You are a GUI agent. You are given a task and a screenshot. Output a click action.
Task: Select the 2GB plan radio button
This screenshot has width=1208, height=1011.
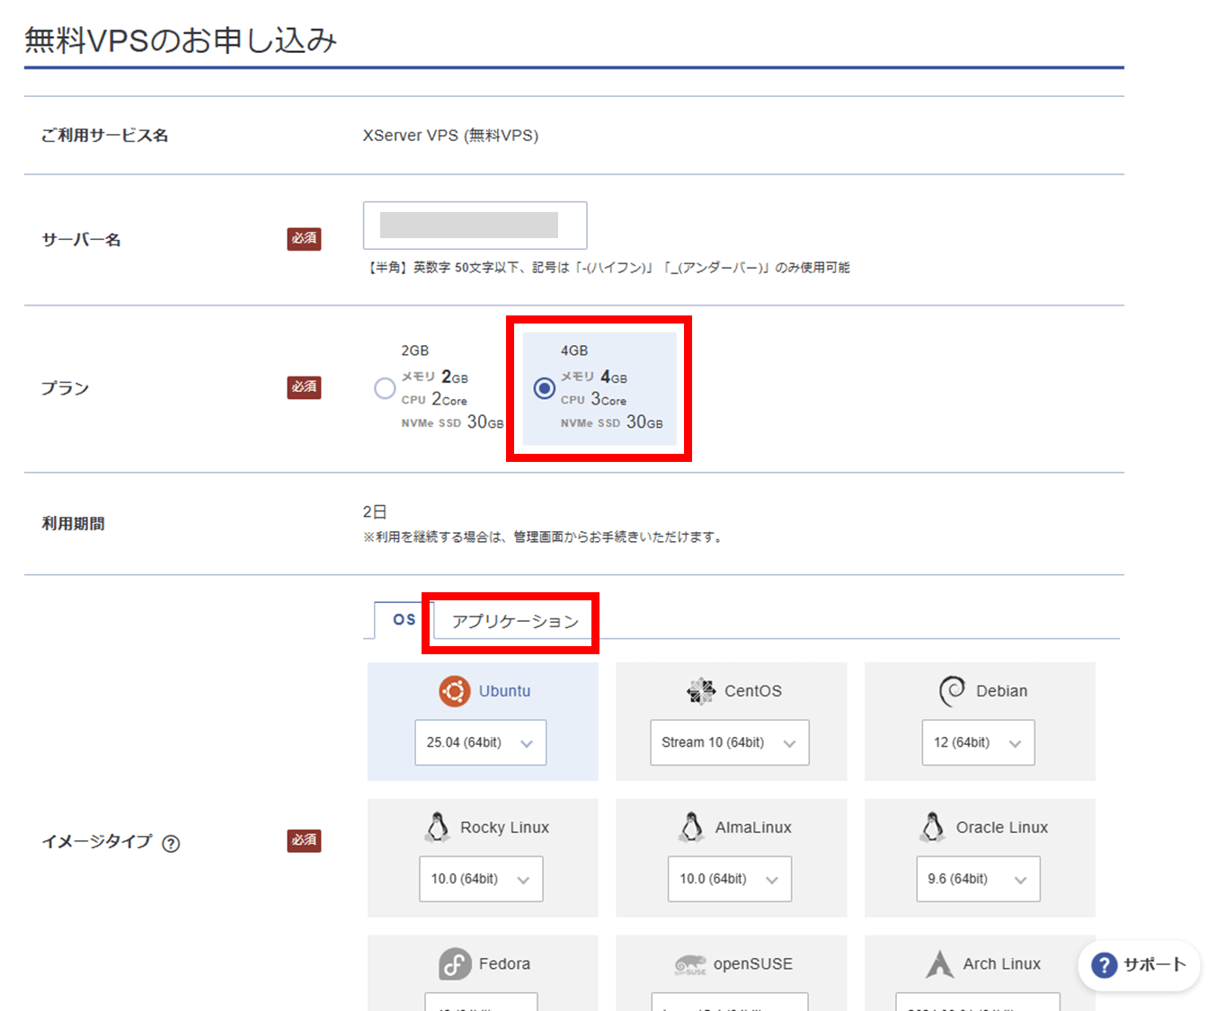[385, 388]
